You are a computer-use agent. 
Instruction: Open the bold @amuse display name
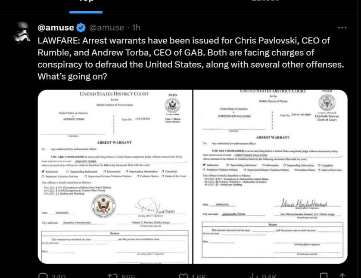tap(56, 28)
